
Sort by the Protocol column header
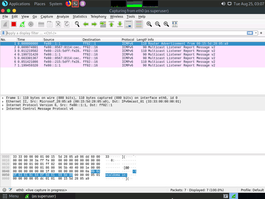coord(128,39)
